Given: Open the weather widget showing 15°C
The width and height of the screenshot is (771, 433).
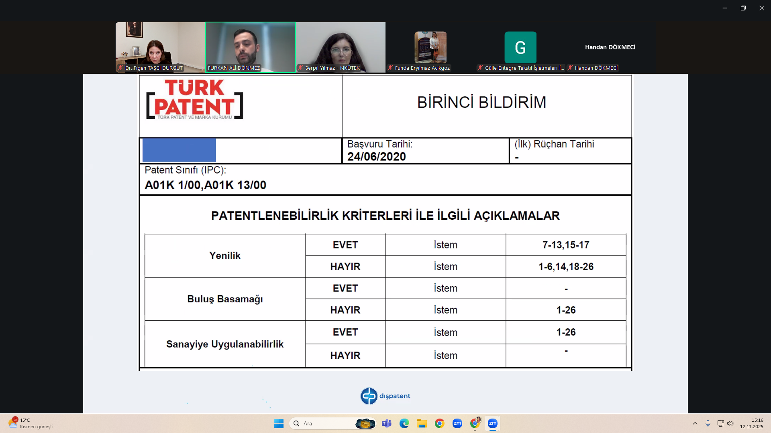Looking at the screenshot, I should [x=30, y=423].
